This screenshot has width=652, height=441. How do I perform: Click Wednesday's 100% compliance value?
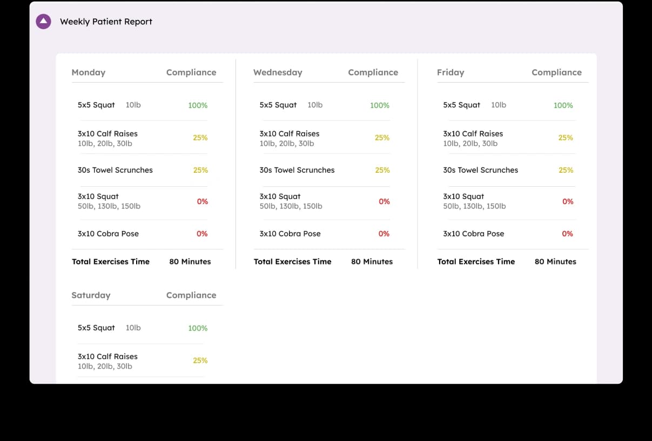pyautogui.click(x=380, y=105)
